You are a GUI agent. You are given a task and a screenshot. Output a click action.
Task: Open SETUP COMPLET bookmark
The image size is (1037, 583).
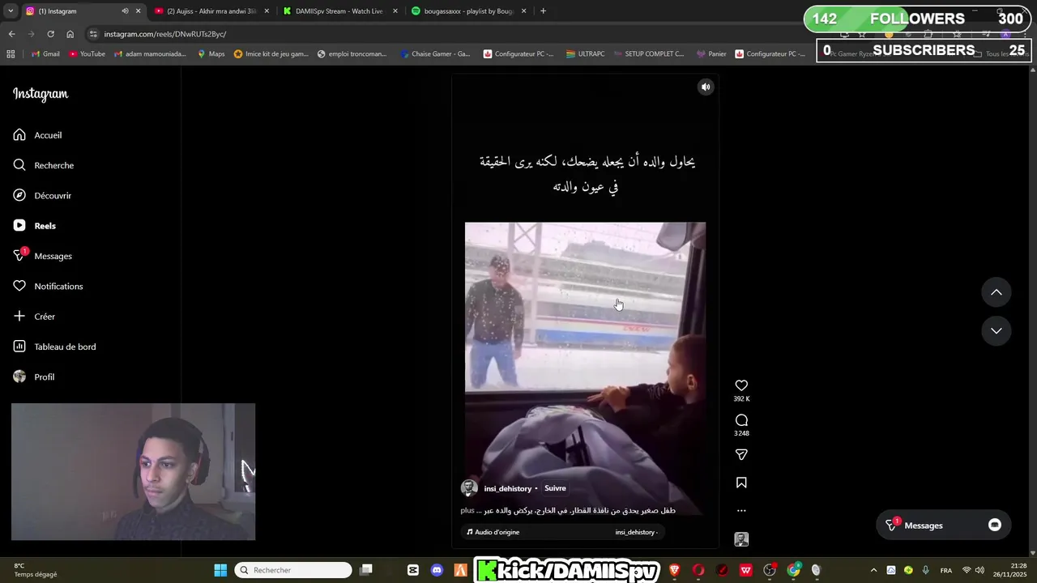[x=649, y=54]
